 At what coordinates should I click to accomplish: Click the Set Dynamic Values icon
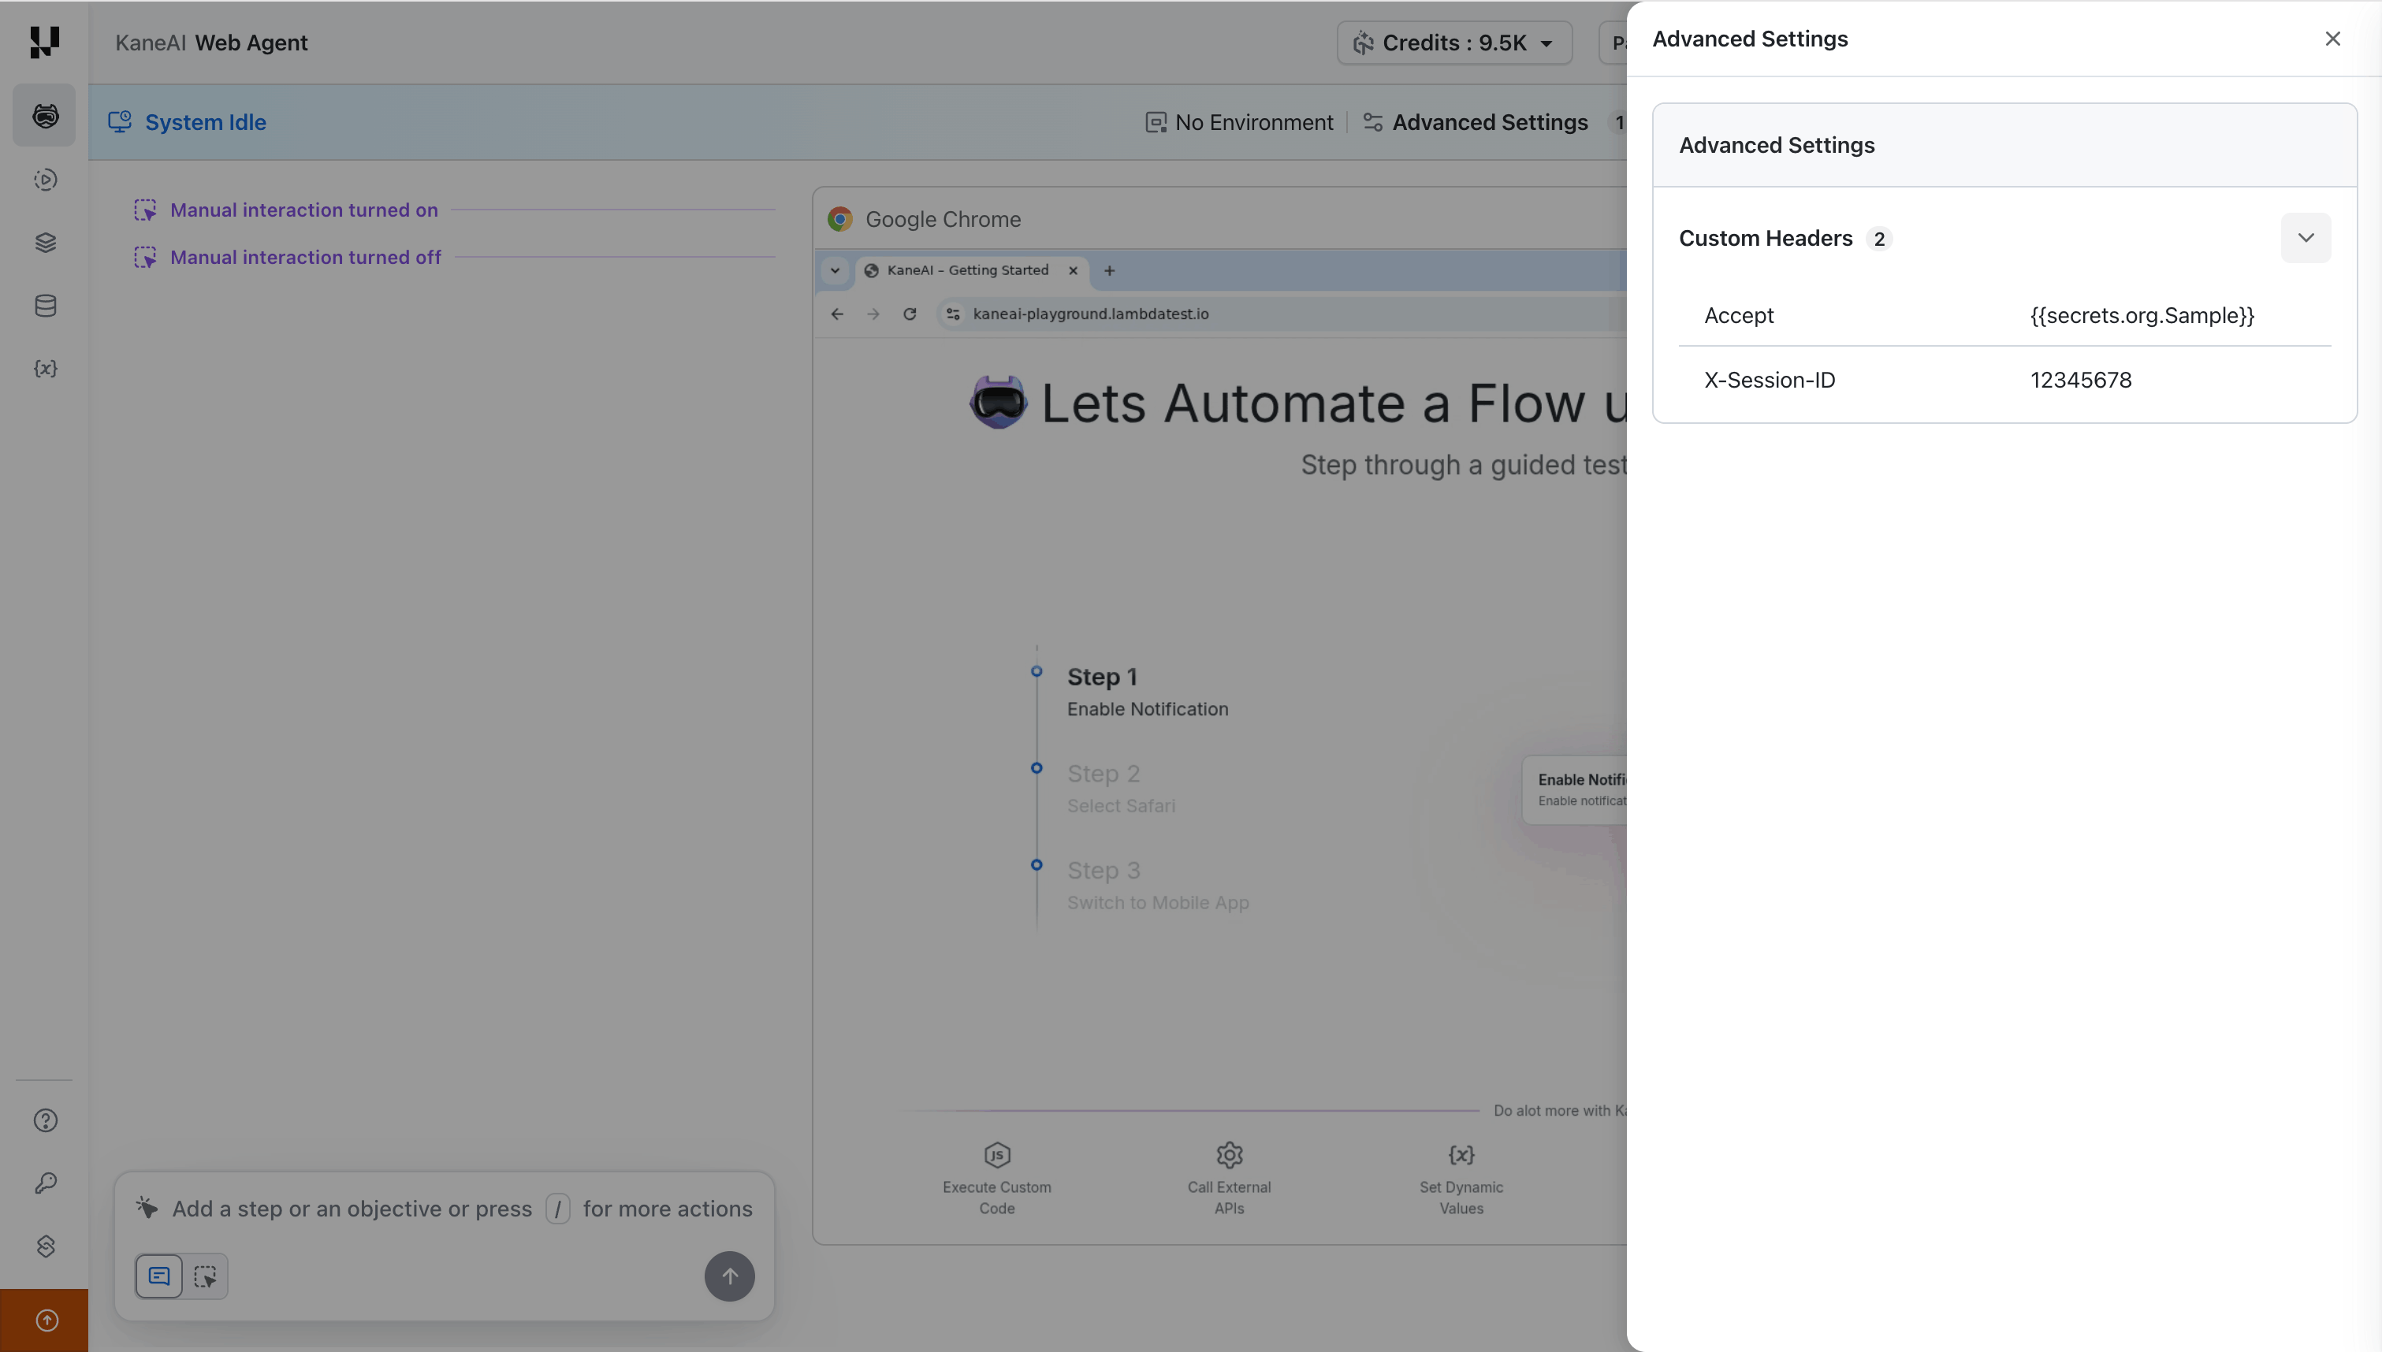tap(1461, 1155)
